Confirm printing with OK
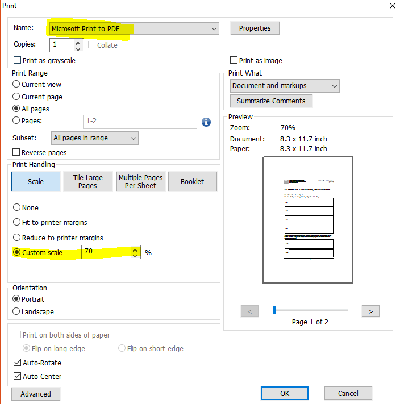396x404 pixels. coord(285,393)
